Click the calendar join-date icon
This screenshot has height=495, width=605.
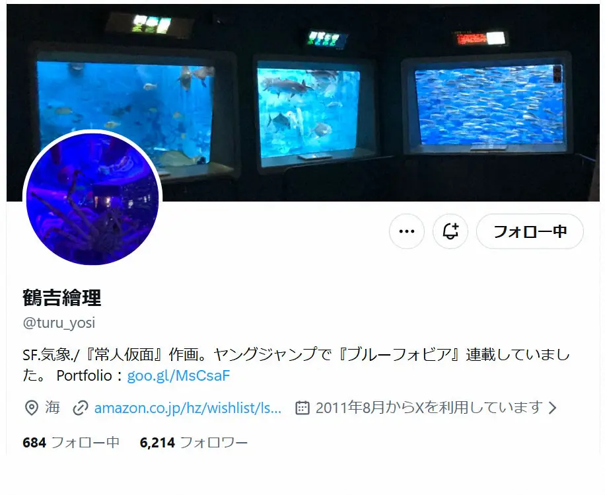click(302, 408)
